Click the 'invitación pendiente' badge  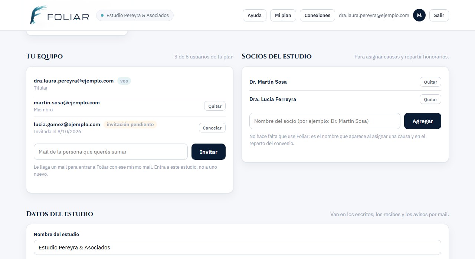point(130,124)
